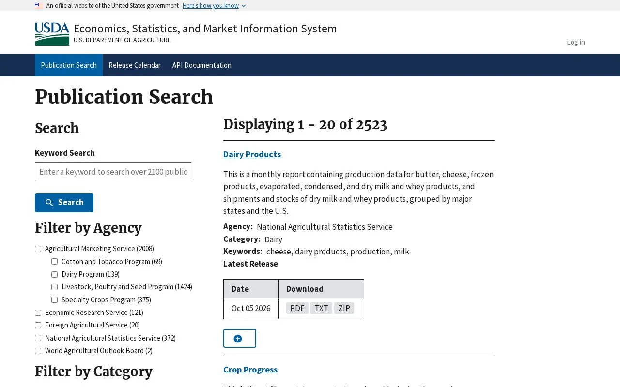
Task: Open the Publication Search tab
Action: click(69, 65)
